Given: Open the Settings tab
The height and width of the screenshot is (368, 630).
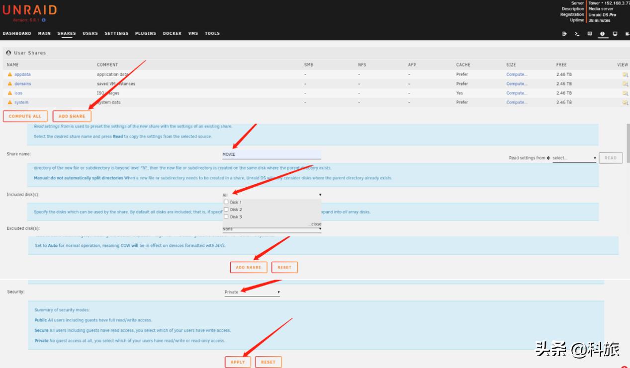Looking at the screenshot, I should [x=116, y=34].
